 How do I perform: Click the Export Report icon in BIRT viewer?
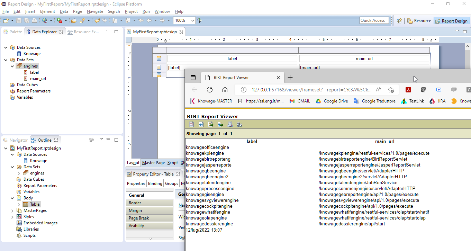point(220,124)
